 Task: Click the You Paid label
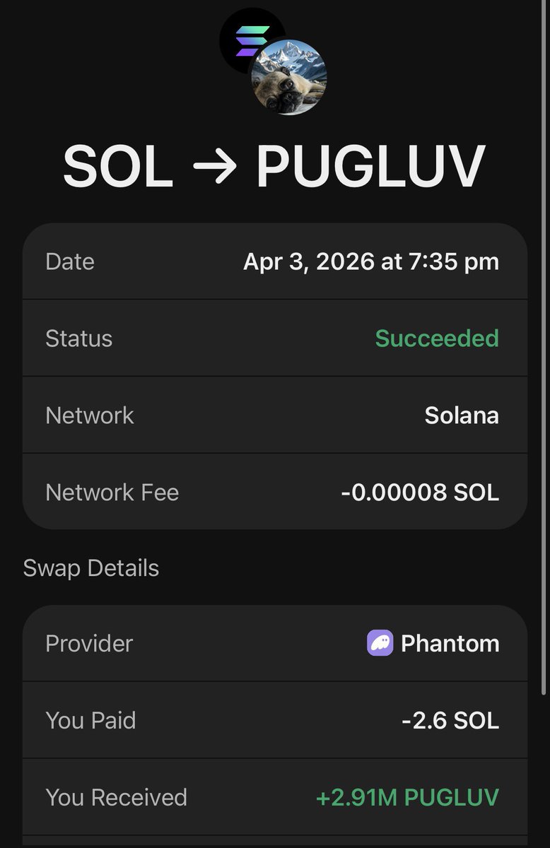point(90,720)
